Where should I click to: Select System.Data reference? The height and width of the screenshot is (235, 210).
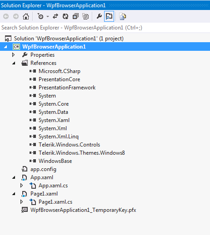[53, 112]
